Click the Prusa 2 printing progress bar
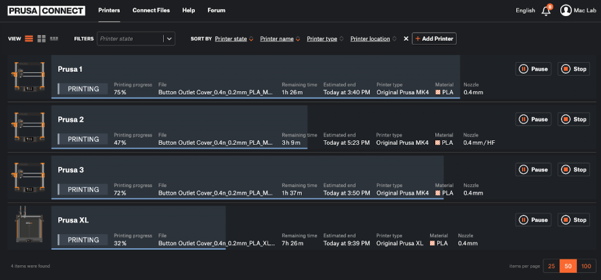Viewport: 601px width, 280px height. click(x=179, y=149)
